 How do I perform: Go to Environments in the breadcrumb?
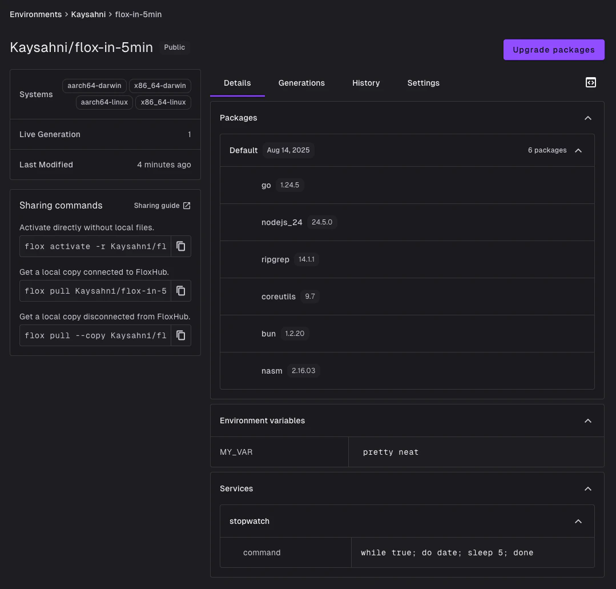click(x=36, y=14)
